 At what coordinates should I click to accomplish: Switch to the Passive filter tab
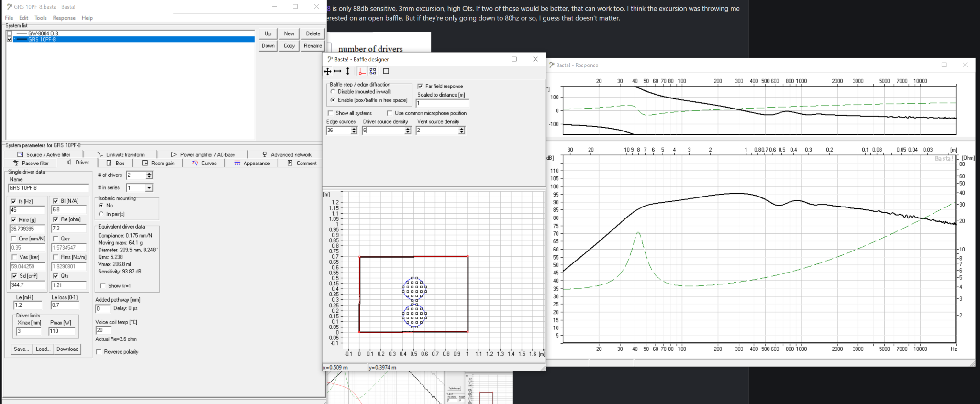tap(31, 163)
